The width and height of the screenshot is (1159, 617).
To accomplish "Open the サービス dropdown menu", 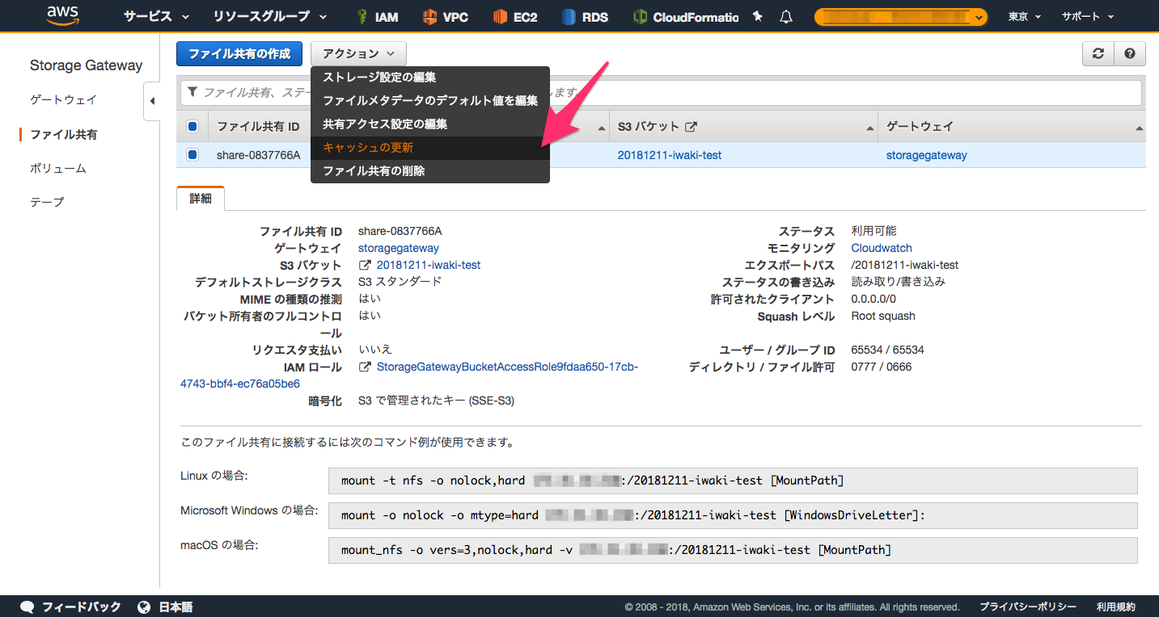I will 157,16.
